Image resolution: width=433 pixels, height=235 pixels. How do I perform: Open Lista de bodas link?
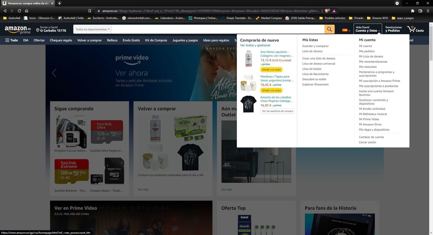click(x=312, y=69)
